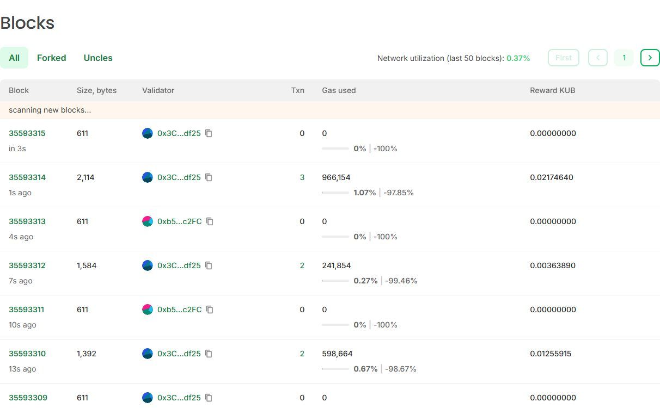Screen dimensions: 660x408
Task: Open block 35593309 details
Action: 28,398
